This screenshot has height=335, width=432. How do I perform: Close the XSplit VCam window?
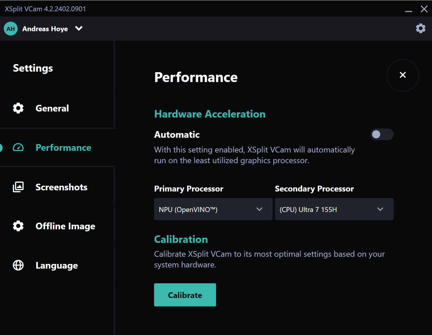click(424, 9)
